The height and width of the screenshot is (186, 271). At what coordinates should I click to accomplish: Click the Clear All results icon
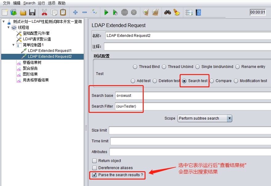pos(155,12)
